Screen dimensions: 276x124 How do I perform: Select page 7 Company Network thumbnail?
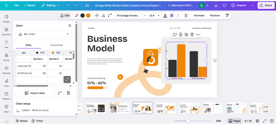point(166,108)
